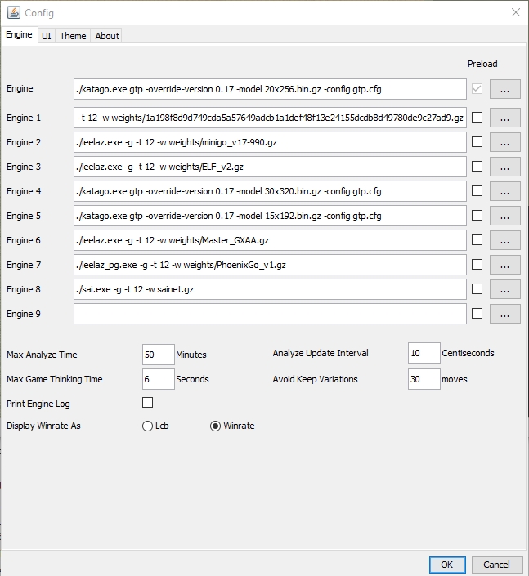Edit the Avoid Keep Variations moves field
The image size is (529, 576).
pos(424,379)
